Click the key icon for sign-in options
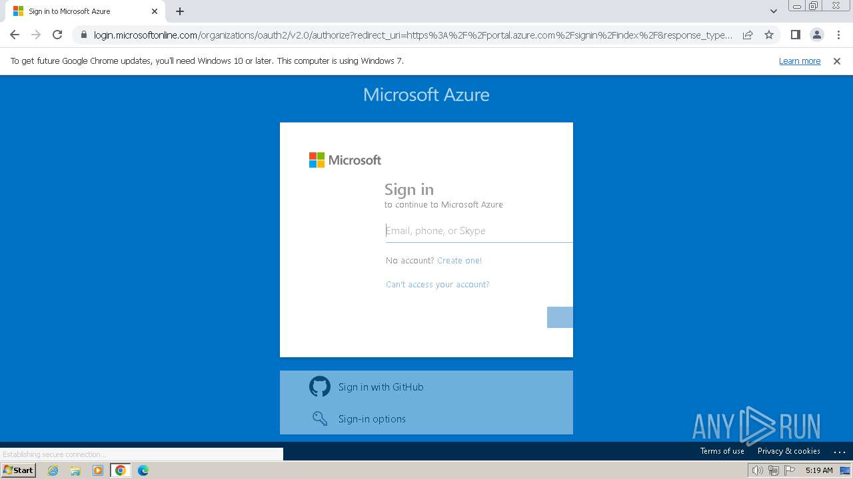This screenshot has height=479, width=853. click(x=320, y=418)
